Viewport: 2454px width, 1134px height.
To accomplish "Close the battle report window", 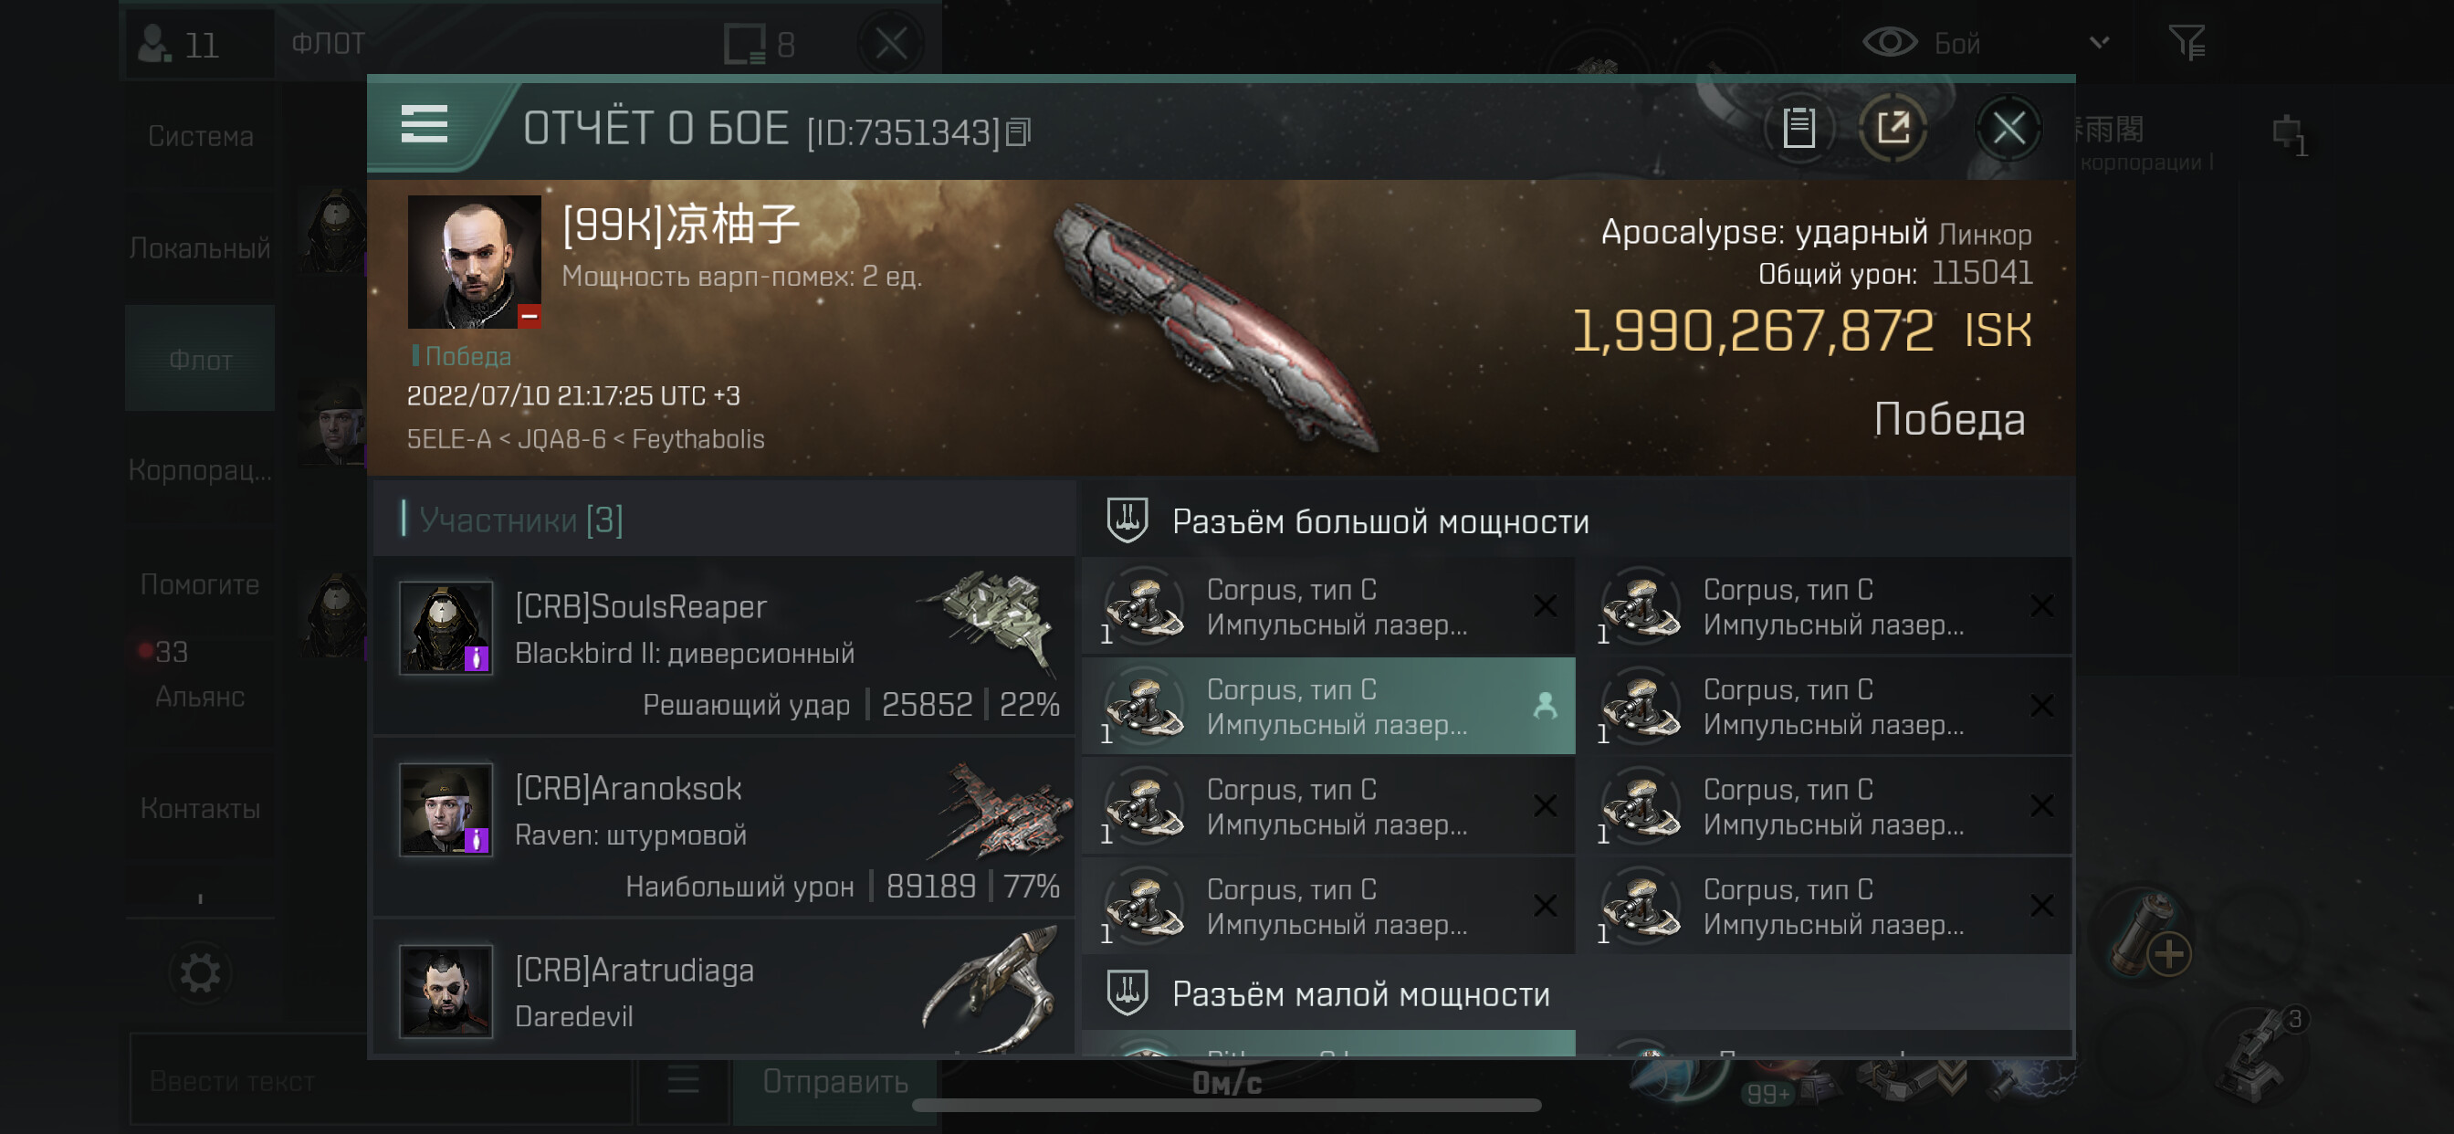I will (2008, 128).
